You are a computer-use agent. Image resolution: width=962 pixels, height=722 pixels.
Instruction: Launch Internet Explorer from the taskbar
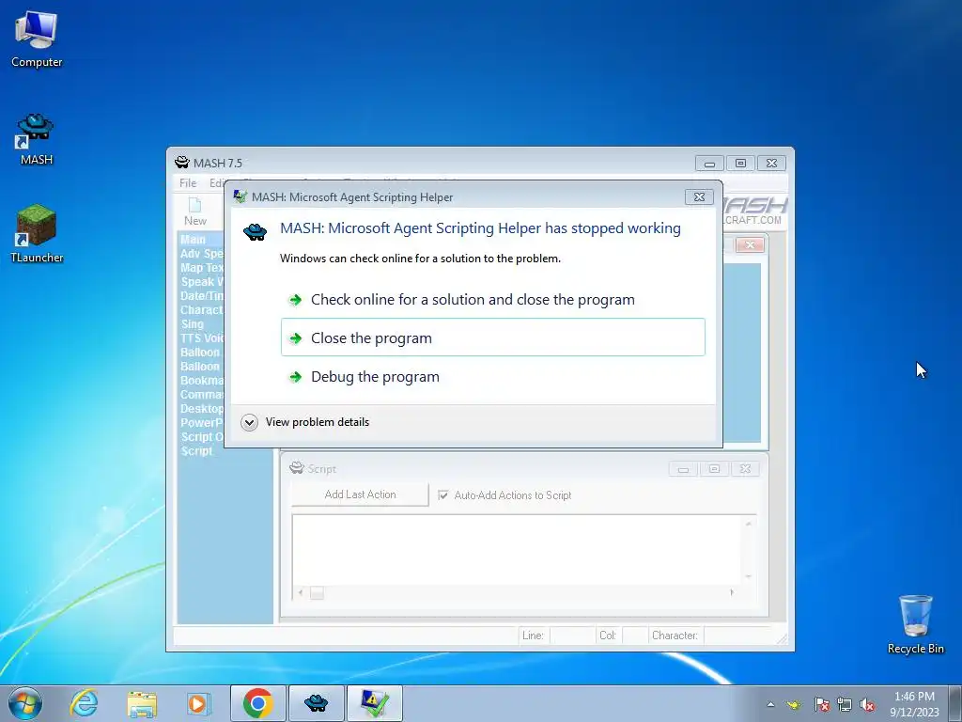(84, 703)
